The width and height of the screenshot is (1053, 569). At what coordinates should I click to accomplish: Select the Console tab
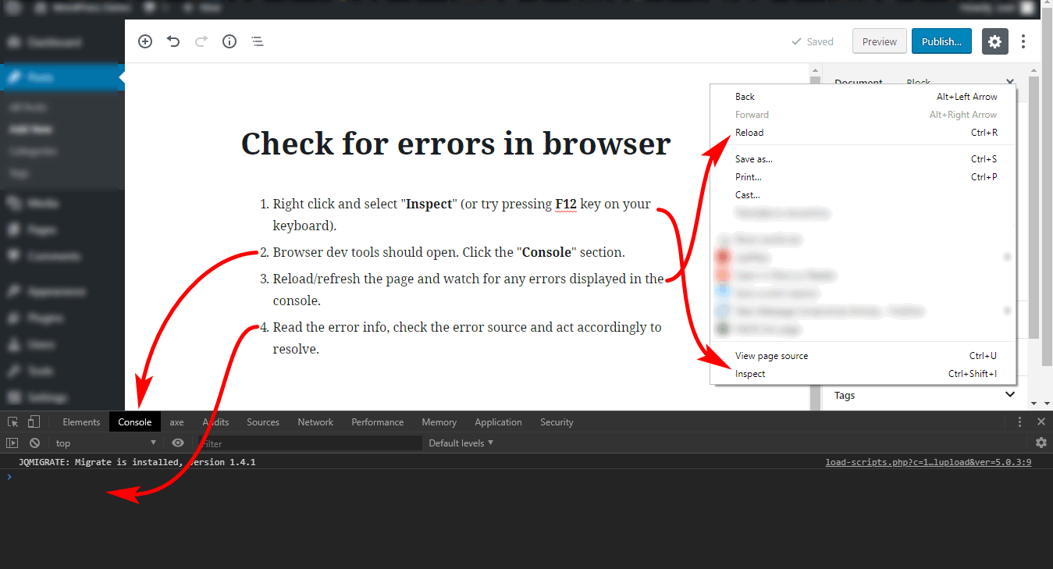pos(135,421)
